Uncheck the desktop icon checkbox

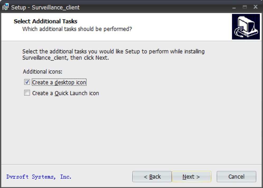27,82
